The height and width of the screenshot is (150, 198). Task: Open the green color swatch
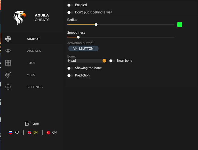[180, 24]
